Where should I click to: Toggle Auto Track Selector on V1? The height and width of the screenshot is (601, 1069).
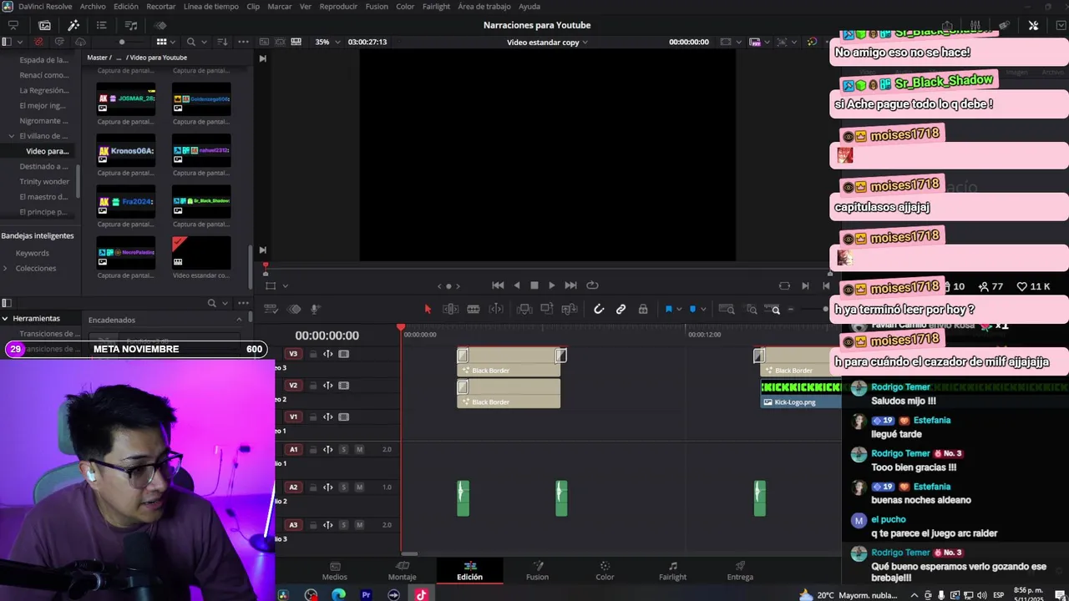(x=328, y=417)
